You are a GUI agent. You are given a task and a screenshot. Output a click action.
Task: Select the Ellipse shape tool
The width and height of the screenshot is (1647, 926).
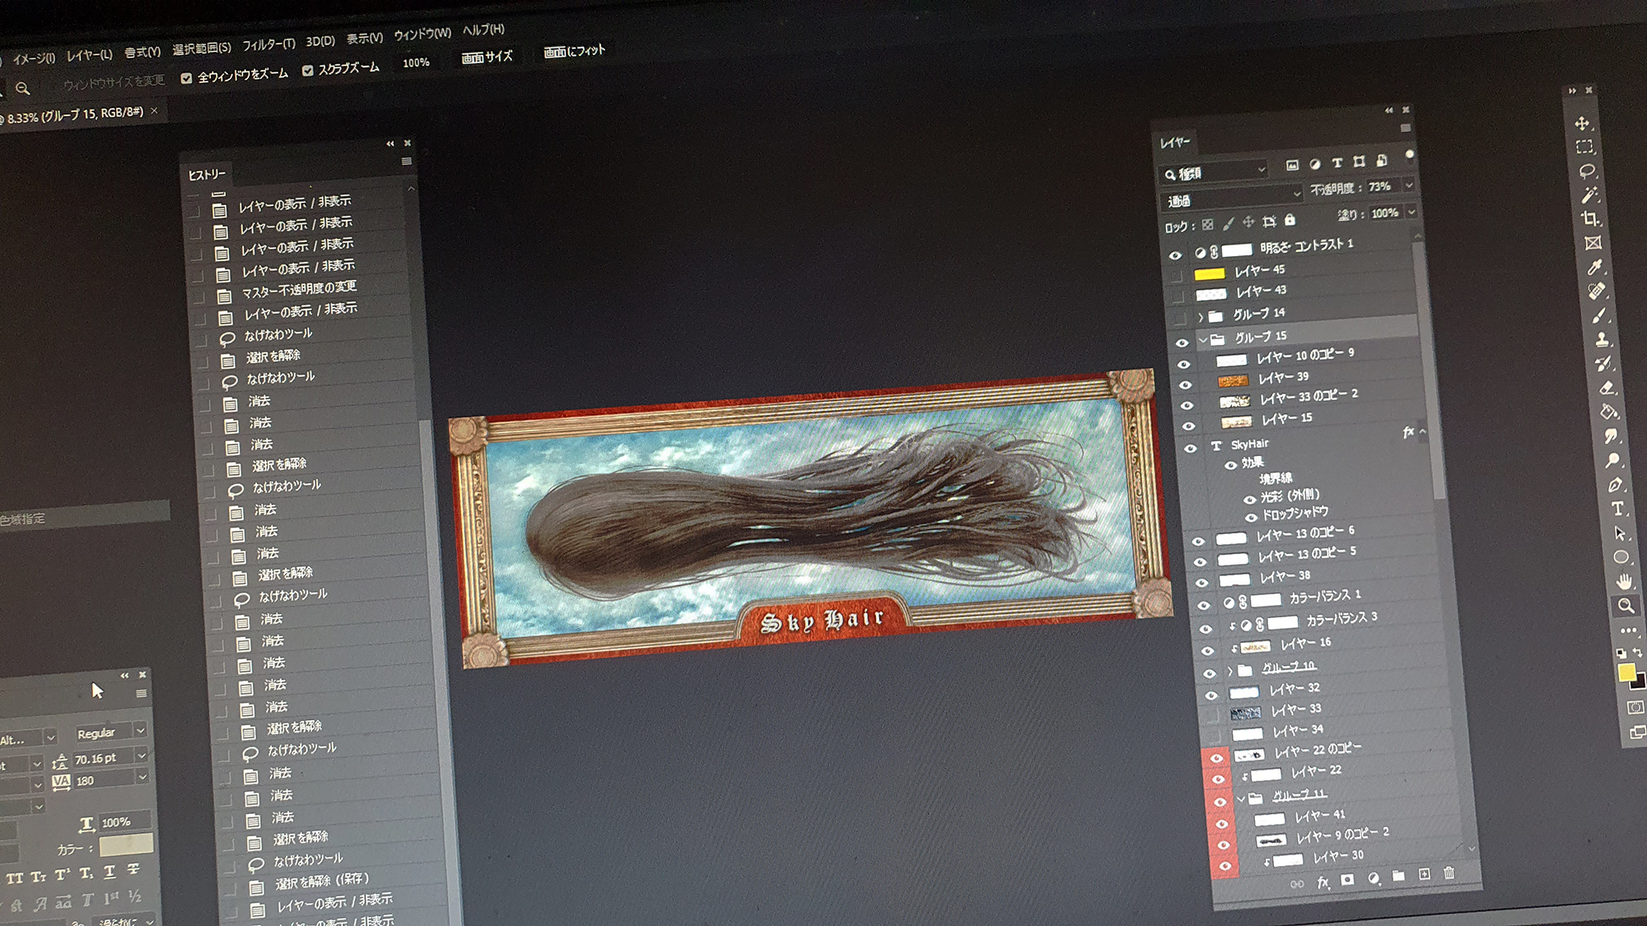point(1621,557)
